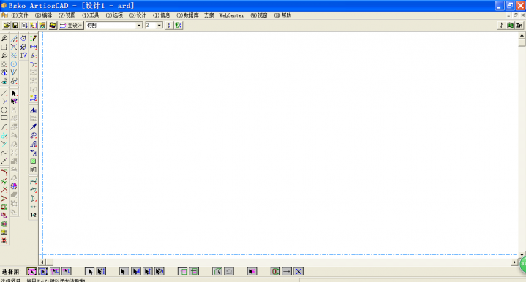Open the WebCenter menu
This screenshot has width=526, height=282.
[x=231, y=15]
